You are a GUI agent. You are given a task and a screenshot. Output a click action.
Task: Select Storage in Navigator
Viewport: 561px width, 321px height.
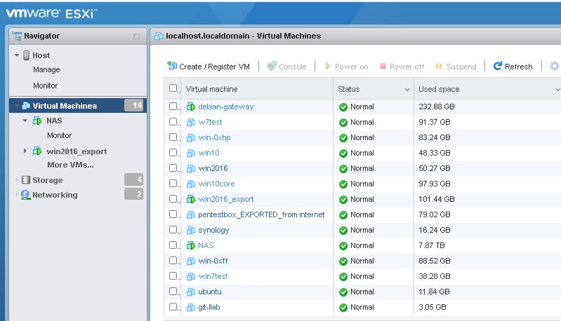click(48, 180)
